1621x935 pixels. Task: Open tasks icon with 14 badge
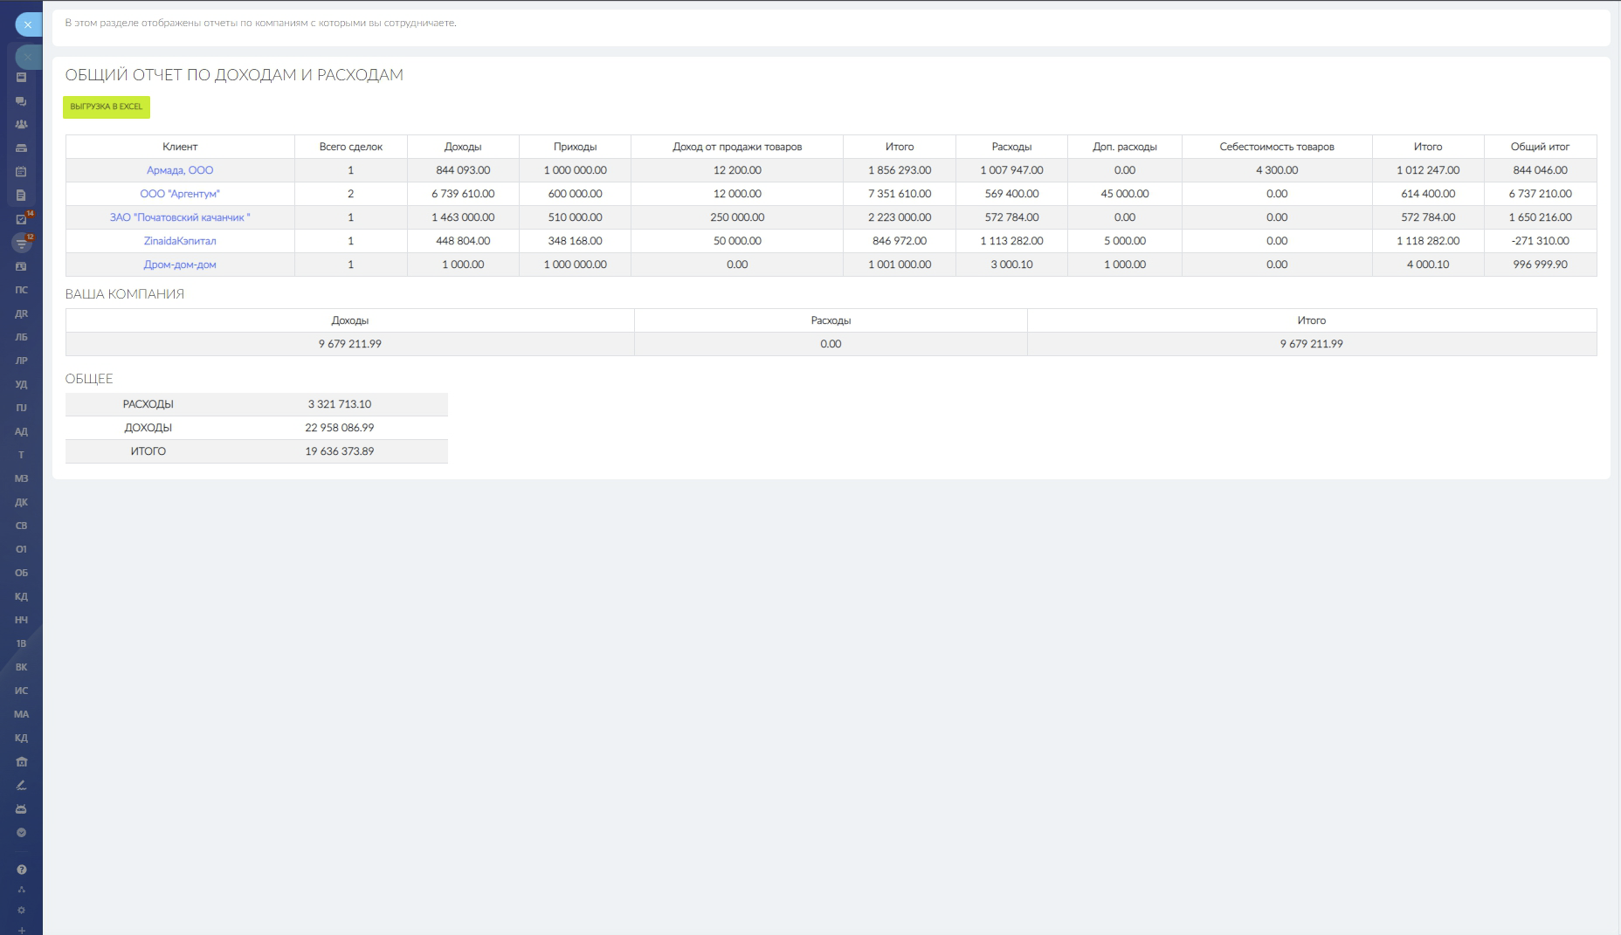click(x=22, y=219)
